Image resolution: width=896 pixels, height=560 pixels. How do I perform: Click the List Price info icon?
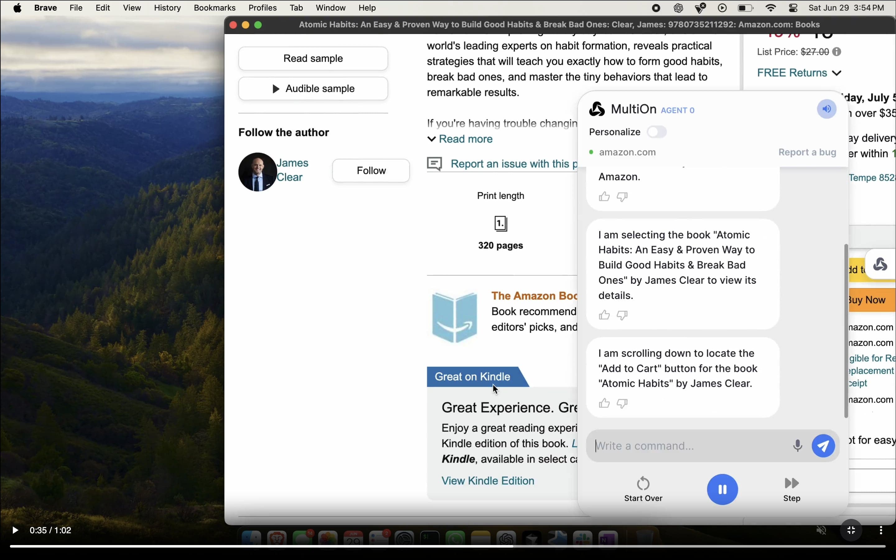tap(836, 51)
